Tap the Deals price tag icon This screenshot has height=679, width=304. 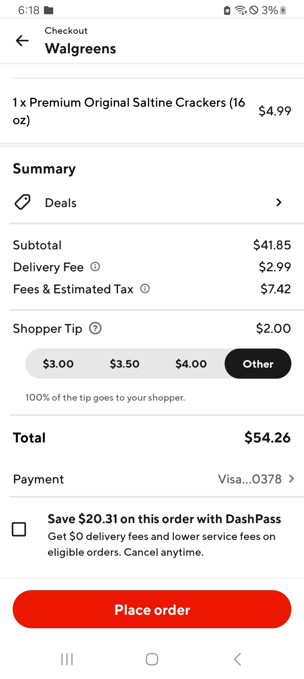click(22, 202)
